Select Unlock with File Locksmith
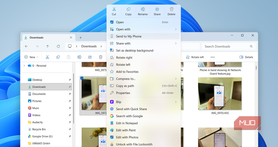This screenshot has width=278, height=147. click(144, 144)
